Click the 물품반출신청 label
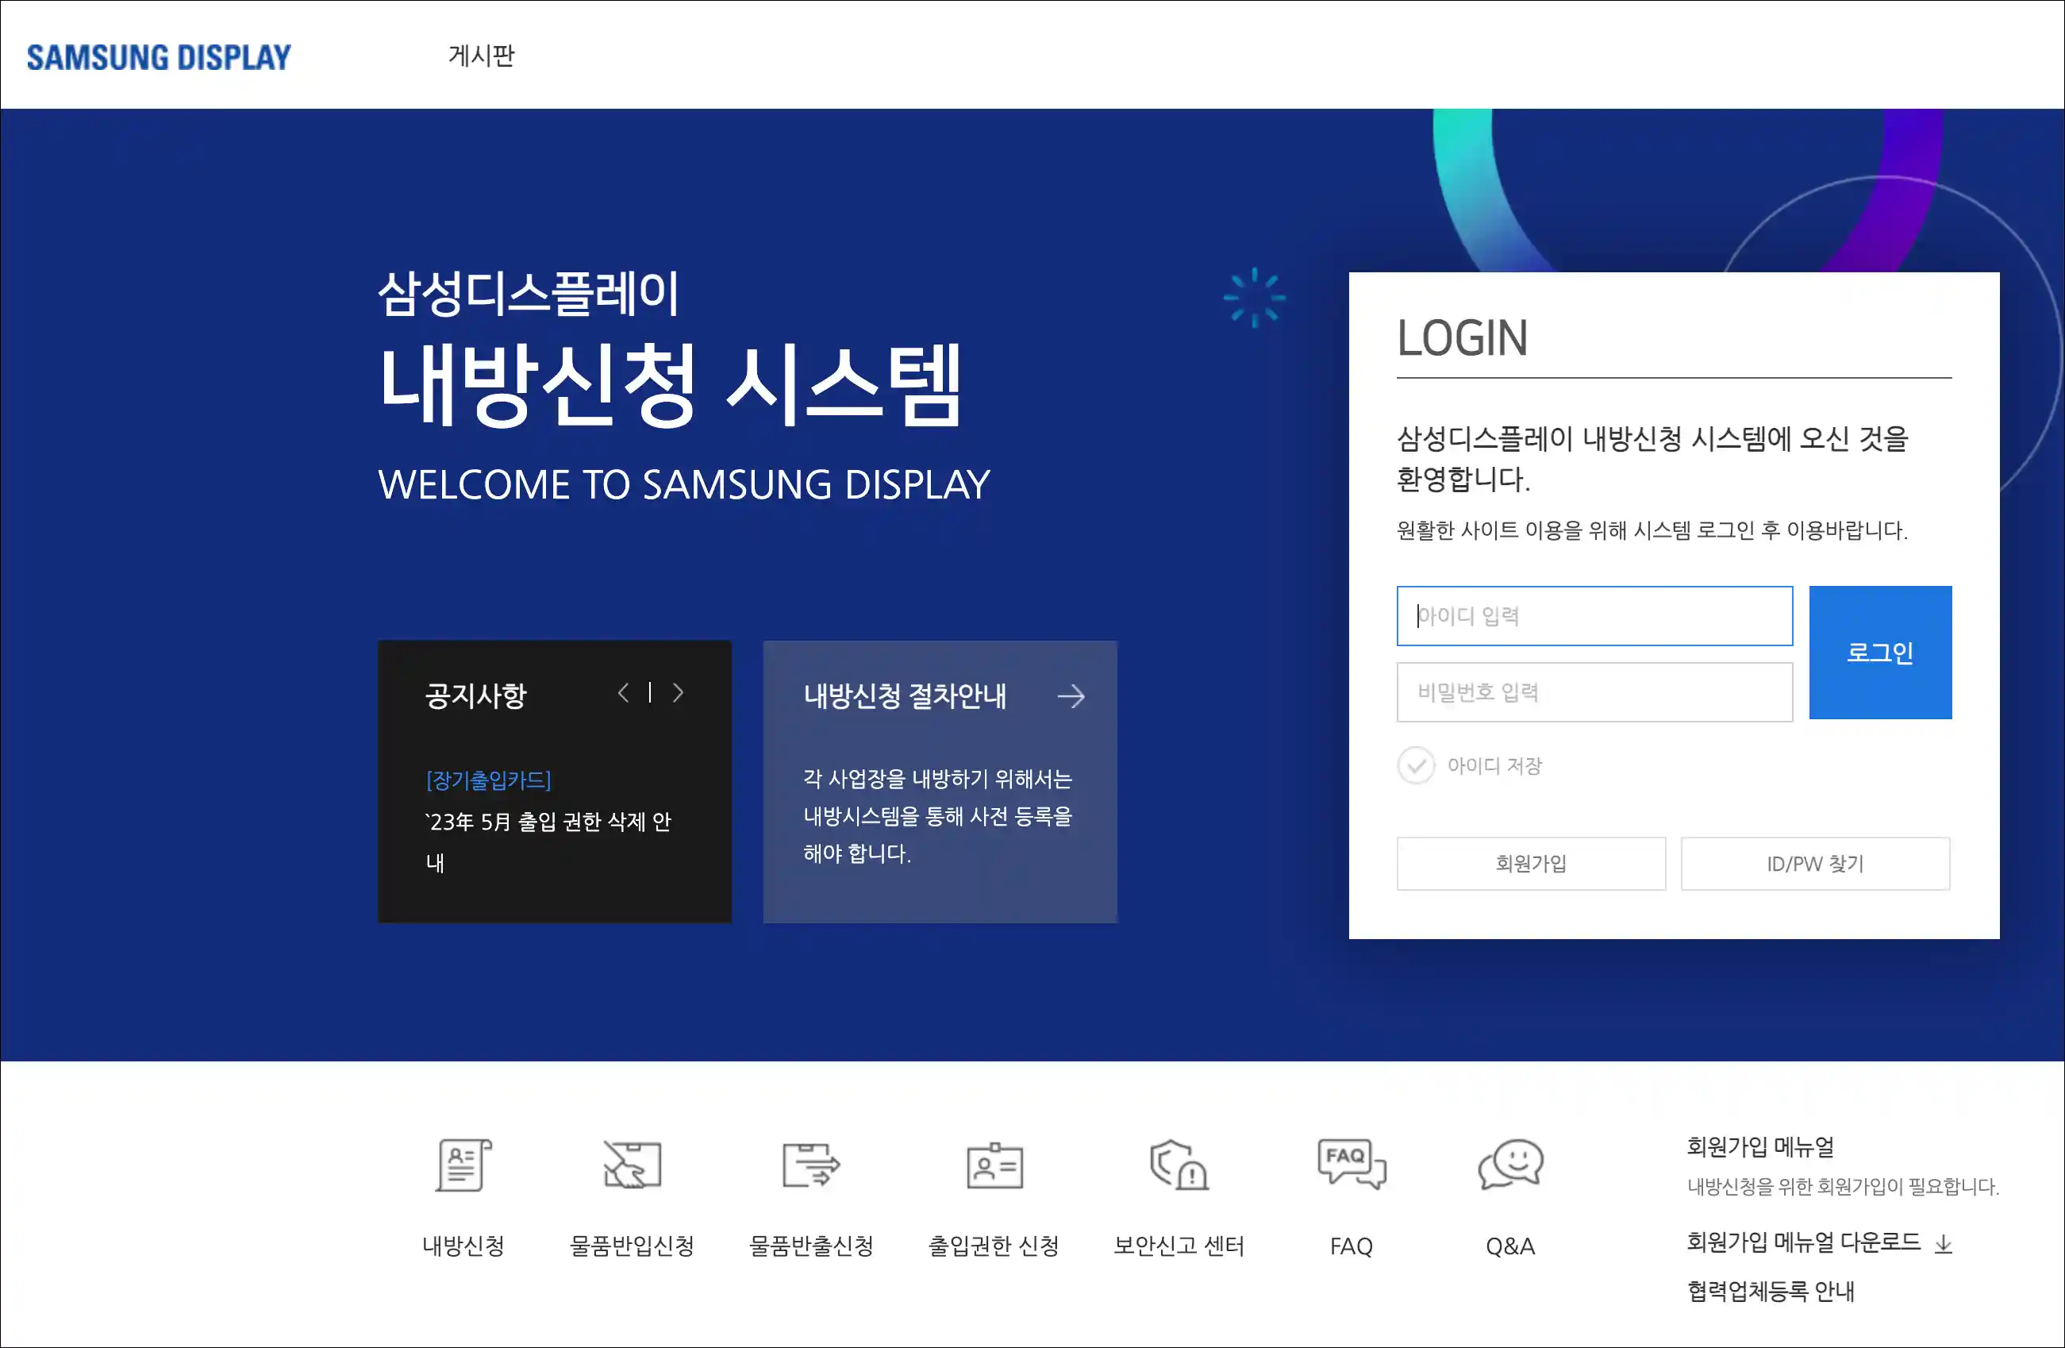The image size is (2065, 1348). click(x=811, y=1246)
